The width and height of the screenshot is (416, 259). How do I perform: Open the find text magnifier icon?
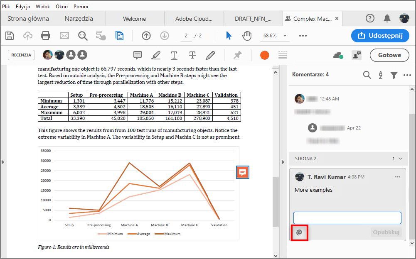pyautogui.click(x=83, y=36)
